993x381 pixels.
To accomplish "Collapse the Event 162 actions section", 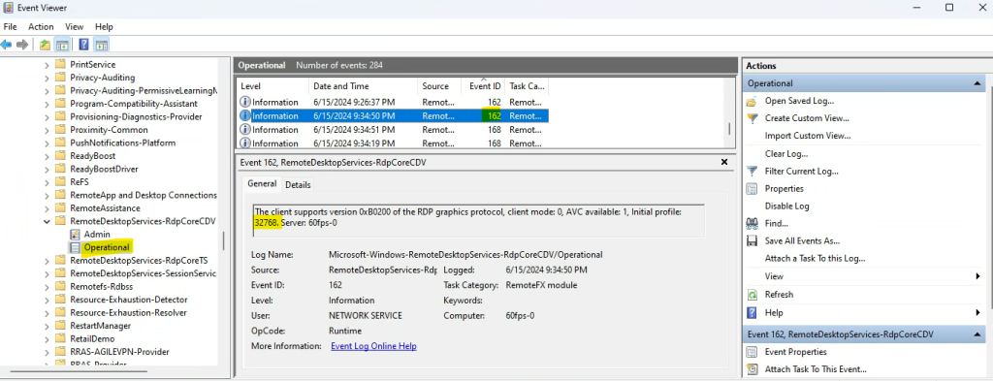I will [978, 333].
